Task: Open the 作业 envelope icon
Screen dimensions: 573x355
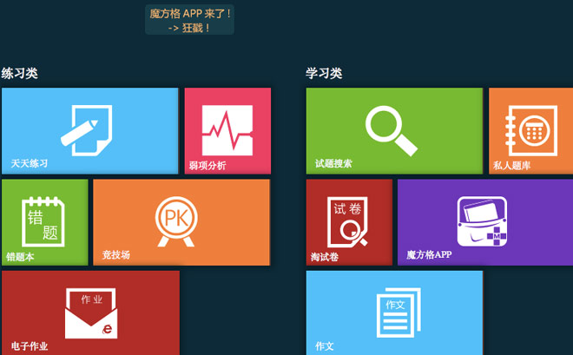Action: pos(90,313)
